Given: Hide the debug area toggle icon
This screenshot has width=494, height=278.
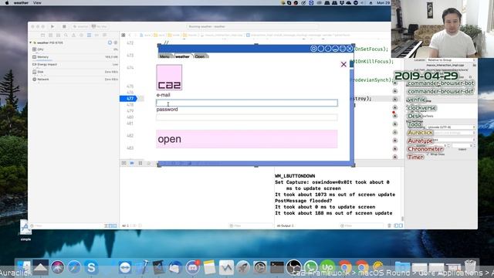Looking at the screenshot, I should point(123,163).
